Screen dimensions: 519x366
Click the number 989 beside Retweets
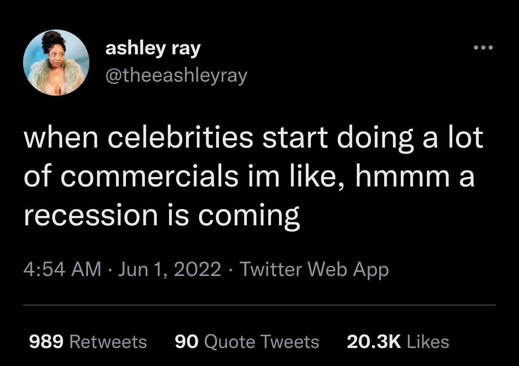[x=46, y=342]
